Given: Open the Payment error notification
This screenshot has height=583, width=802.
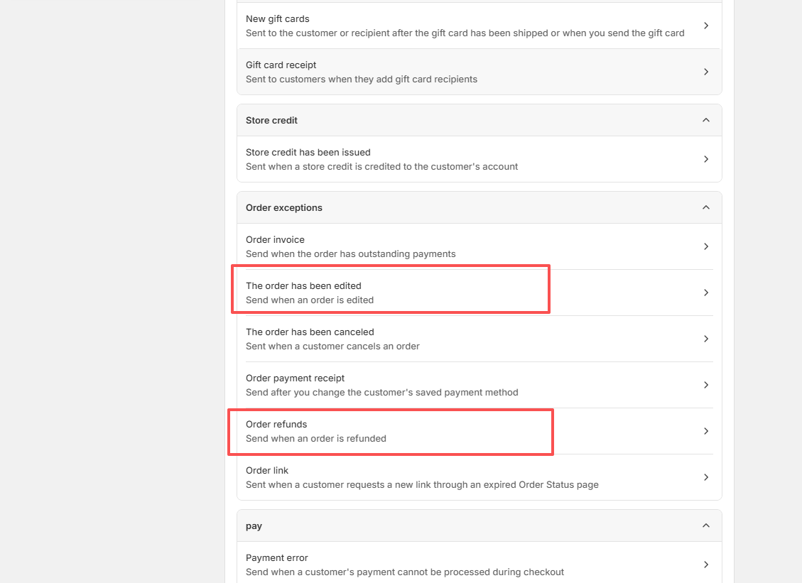Looking at the screenshot, I should pyautogui.click(x=277, y=558).
